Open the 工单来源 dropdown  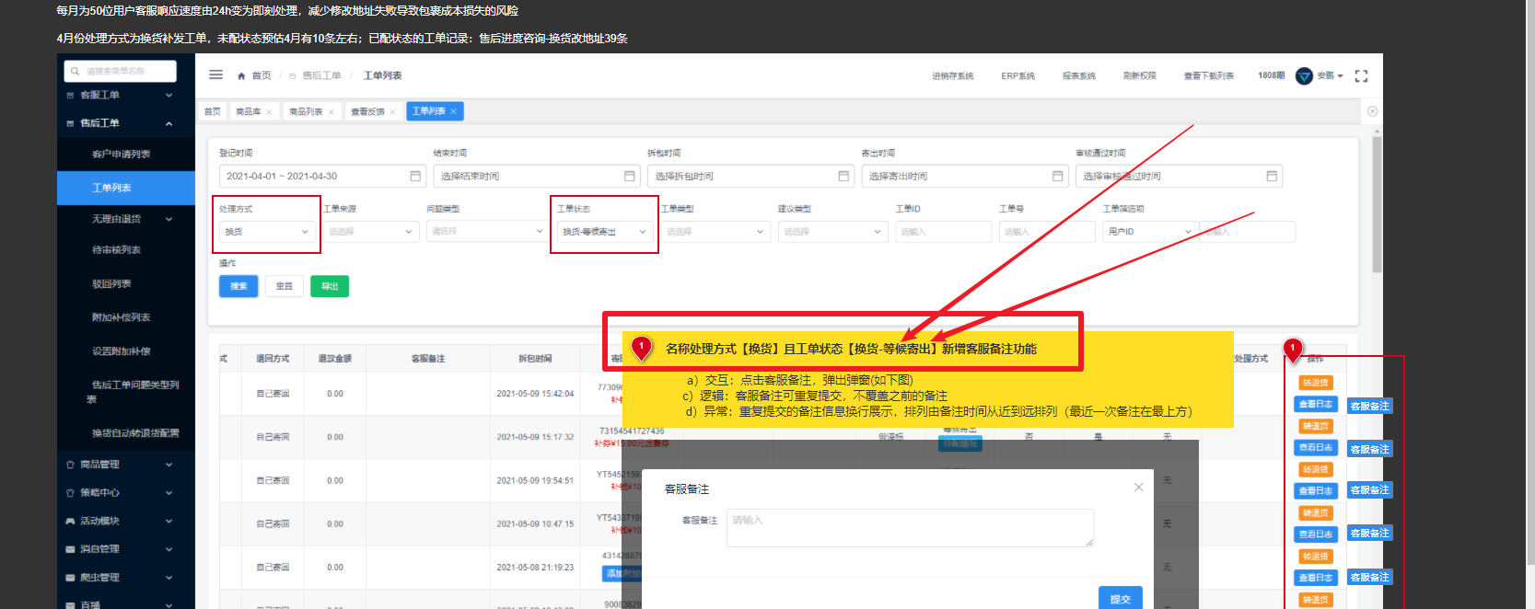coord(372,232)
